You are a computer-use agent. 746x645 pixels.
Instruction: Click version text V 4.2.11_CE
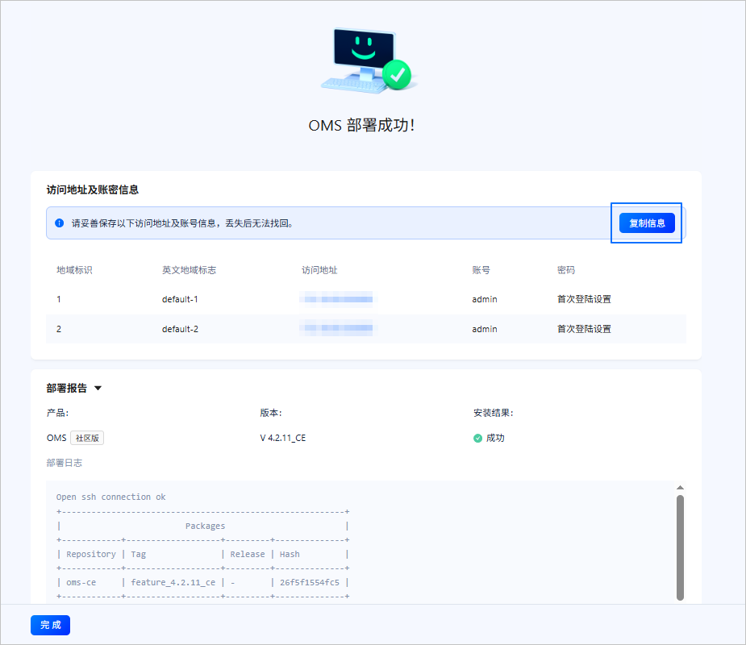(283, 438)
